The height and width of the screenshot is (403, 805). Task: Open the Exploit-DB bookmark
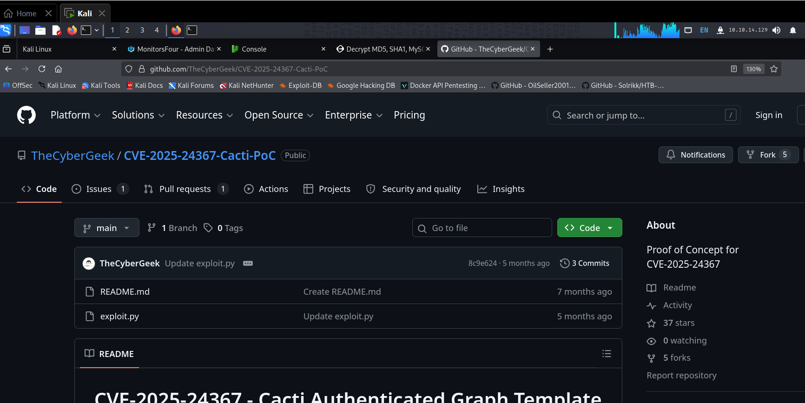[x=301, y=86]
